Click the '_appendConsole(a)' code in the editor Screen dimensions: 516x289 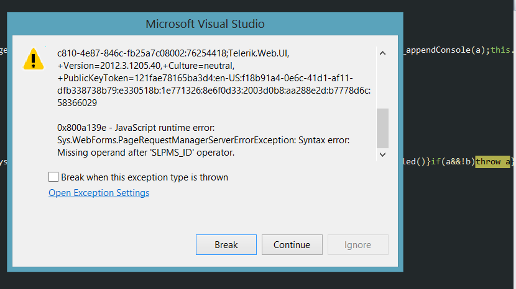(446, 50)
